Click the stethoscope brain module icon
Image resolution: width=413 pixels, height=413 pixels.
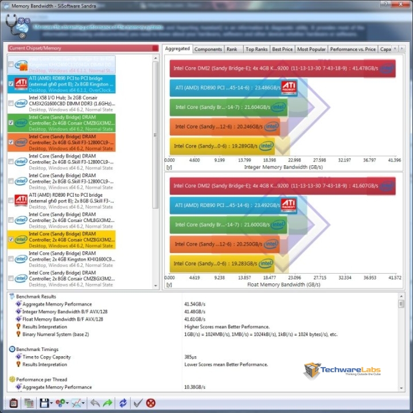pyautogui.click(x=17, y=26)
